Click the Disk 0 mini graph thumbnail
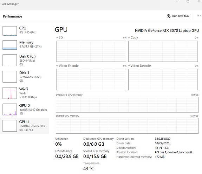Image resolution: width=202 pixels, height=174 pixels. 10,60
